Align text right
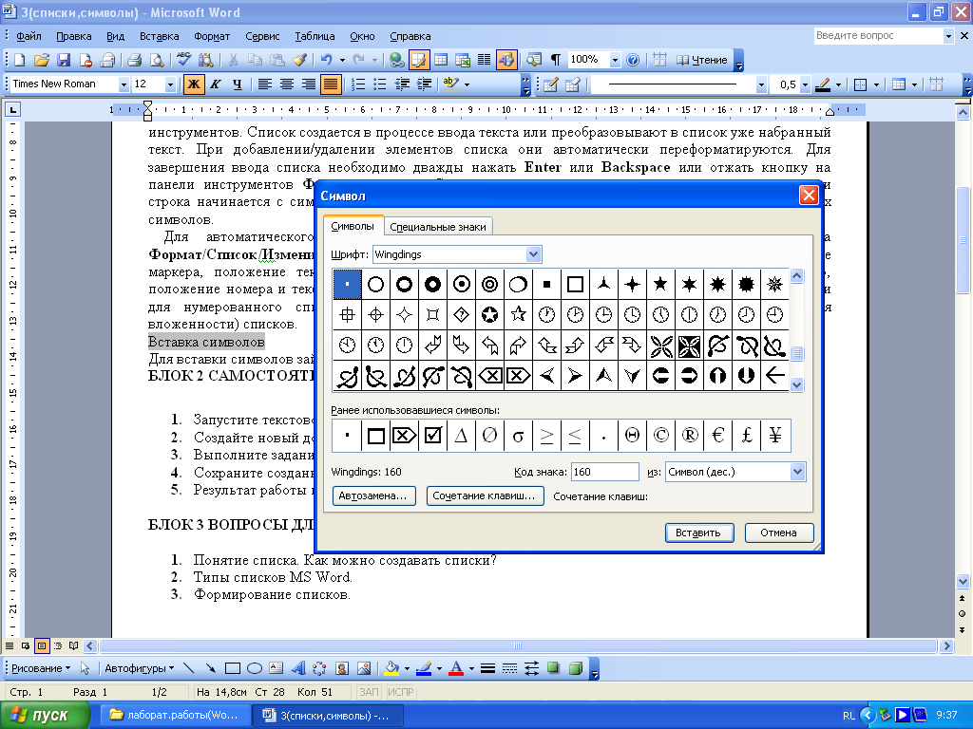Image resolution: width=973 pixels, height=729 pixels. (309, 84)
